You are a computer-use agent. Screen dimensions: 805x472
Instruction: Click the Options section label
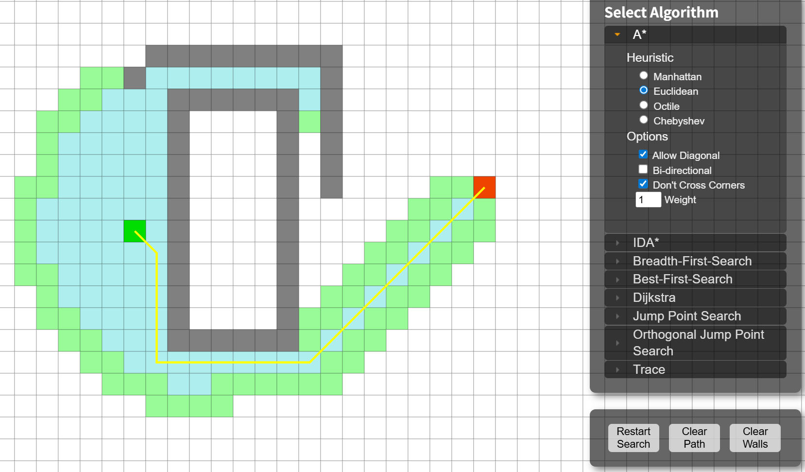647,137
